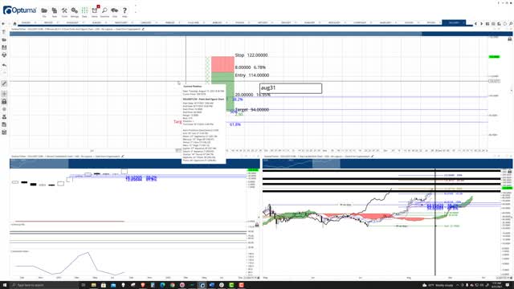Open the Tools wrench icon
The width and height of the screenshot is (514, 289).
coord(64,10)
